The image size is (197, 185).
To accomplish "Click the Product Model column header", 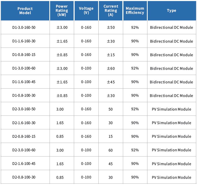I will [x=25, y=11].
